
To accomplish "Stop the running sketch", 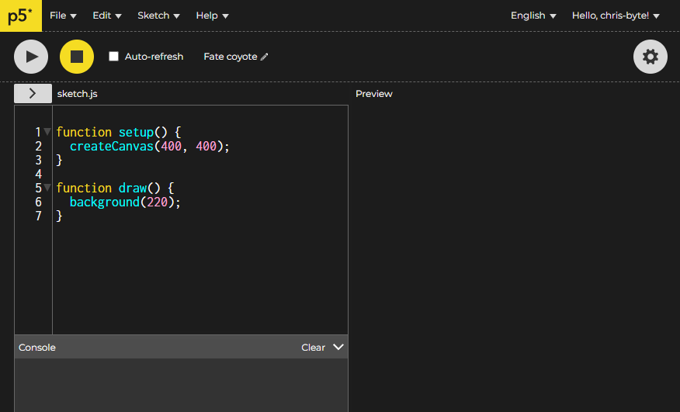I will click(77, 57).
